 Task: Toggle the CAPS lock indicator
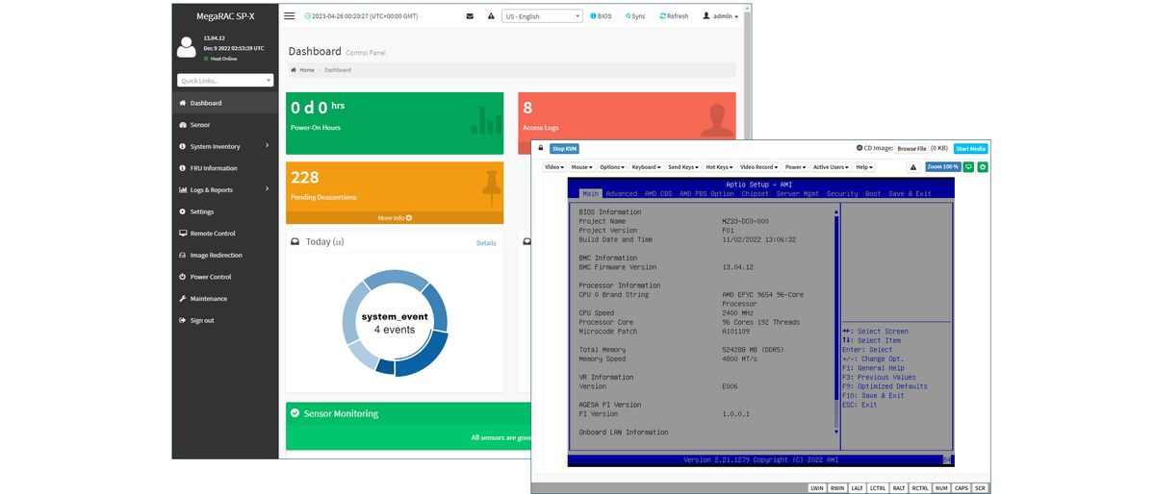962,488
